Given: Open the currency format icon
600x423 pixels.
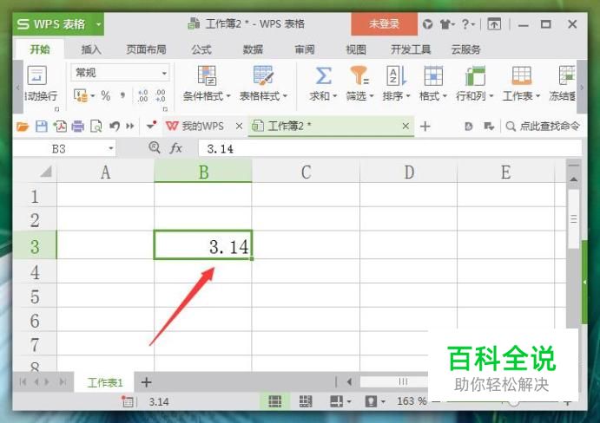Looking at the screenshot, I should tap(81, 95).
